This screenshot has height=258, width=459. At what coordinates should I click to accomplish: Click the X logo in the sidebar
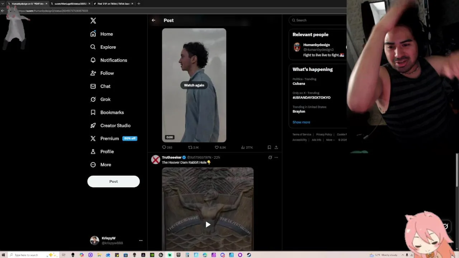pos(93,21)
